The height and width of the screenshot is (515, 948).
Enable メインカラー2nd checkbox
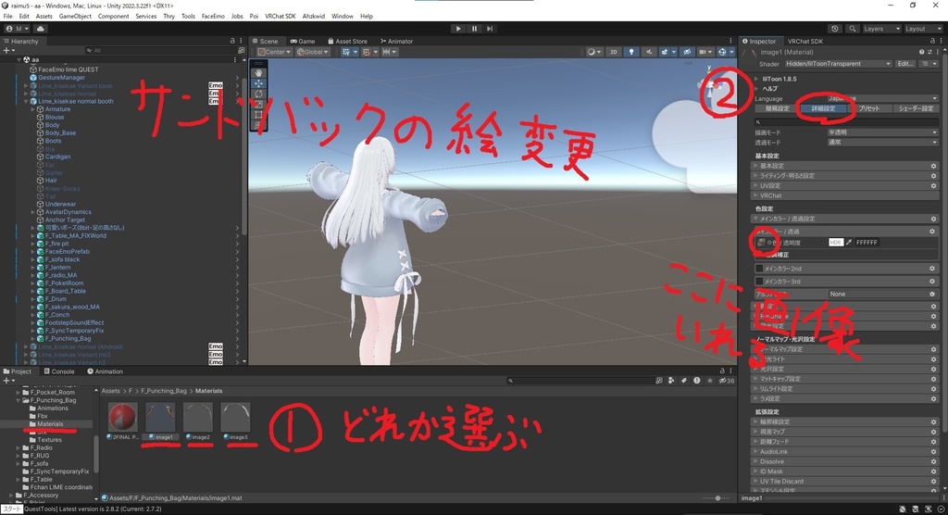759,268
